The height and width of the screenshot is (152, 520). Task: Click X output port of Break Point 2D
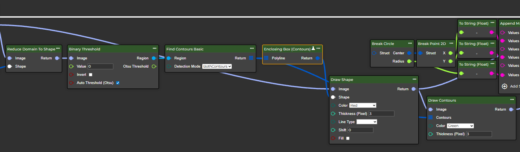[451, 53]
